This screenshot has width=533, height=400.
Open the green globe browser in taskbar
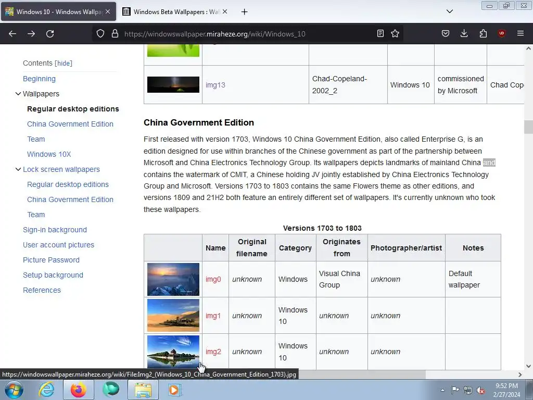coord(111,390)
